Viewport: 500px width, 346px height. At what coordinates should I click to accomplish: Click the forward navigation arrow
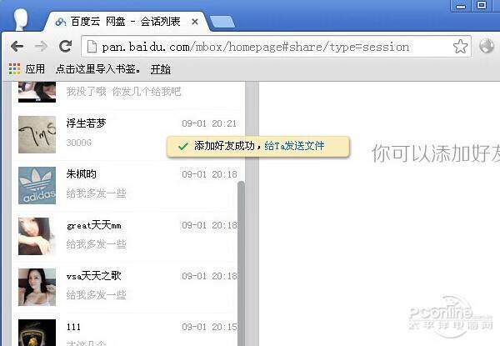coord(41,47)
